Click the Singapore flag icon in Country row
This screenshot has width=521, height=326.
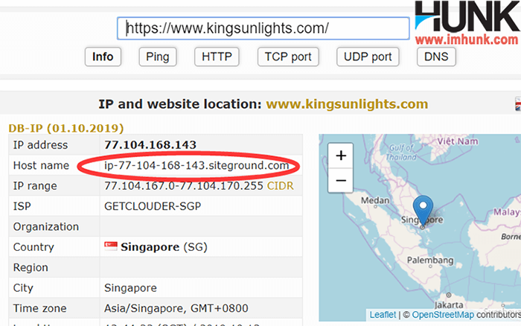tap(111, 246)
